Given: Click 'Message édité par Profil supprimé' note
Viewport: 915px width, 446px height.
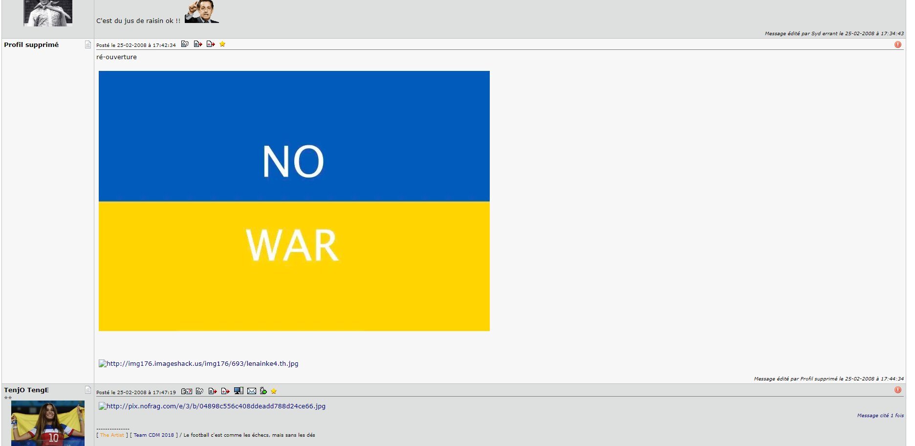Looking at the screenshot, I should coord(829,379).
